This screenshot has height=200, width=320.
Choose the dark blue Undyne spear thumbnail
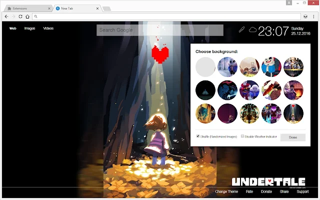pos(227,90)
